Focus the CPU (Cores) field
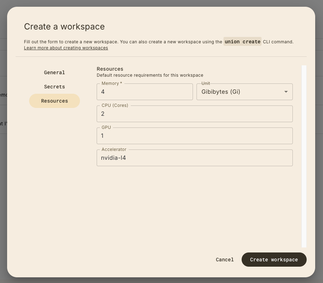Viewport: 323px width, 283px height. click(194, 114)
